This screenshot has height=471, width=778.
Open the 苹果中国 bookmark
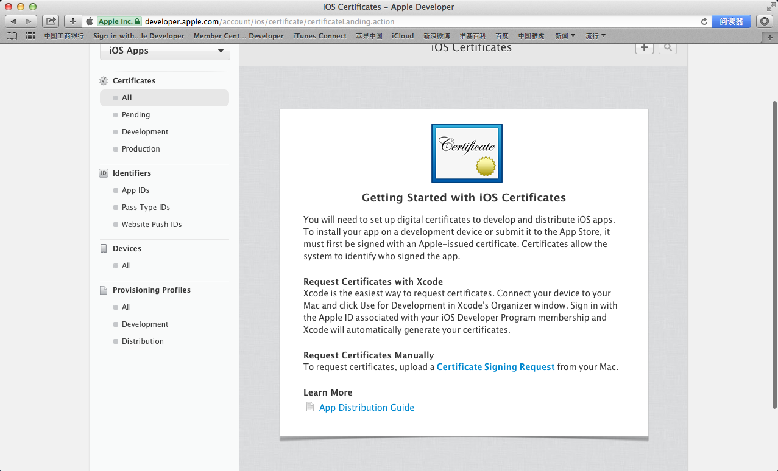[369, 36]
